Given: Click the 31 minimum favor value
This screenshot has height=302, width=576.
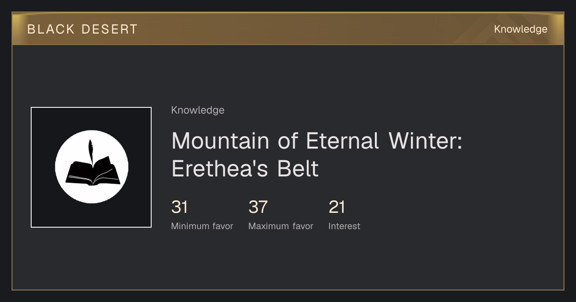Looking at the screenshot, I should 180,207.
